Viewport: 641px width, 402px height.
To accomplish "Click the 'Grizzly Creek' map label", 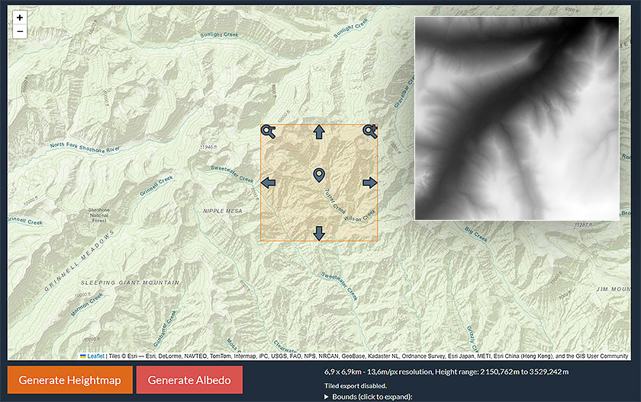I will (472, 338).
